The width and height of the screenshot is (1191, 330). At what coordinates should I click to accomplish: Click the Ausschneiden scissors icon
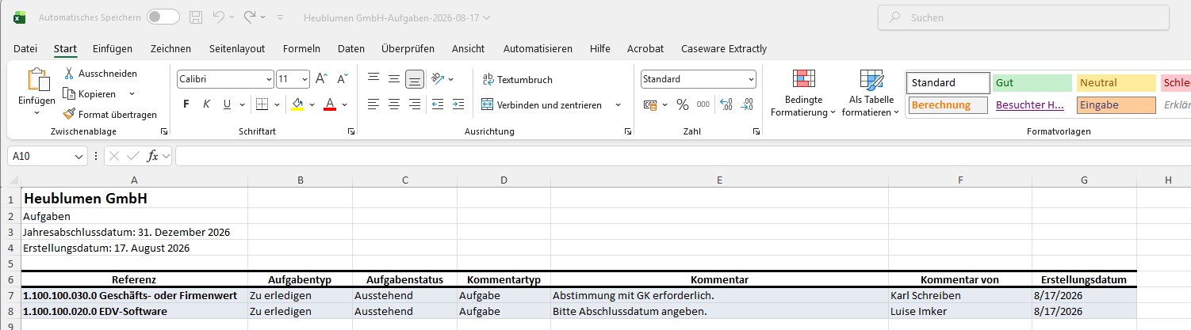coord(69,74)
